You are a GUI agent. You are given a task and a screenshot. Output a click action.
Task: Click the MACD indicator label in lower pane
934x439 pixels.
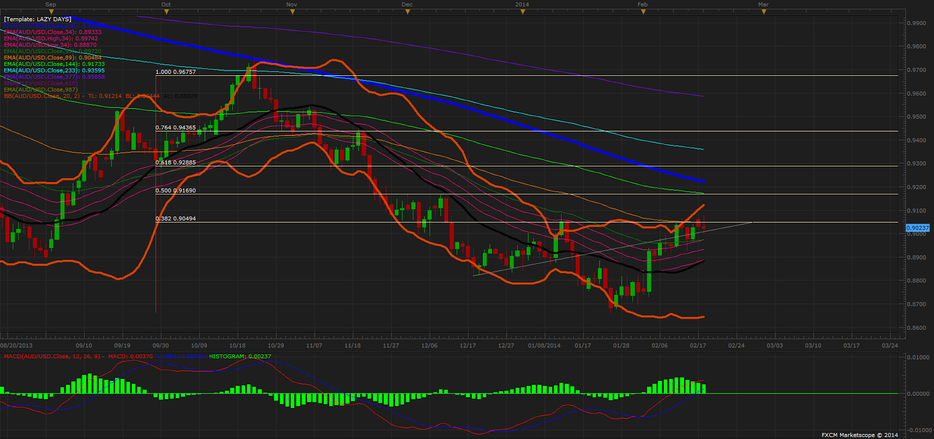coord(53,356)
